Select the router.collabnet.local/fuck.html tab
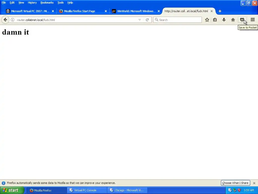 coord(186,11)
